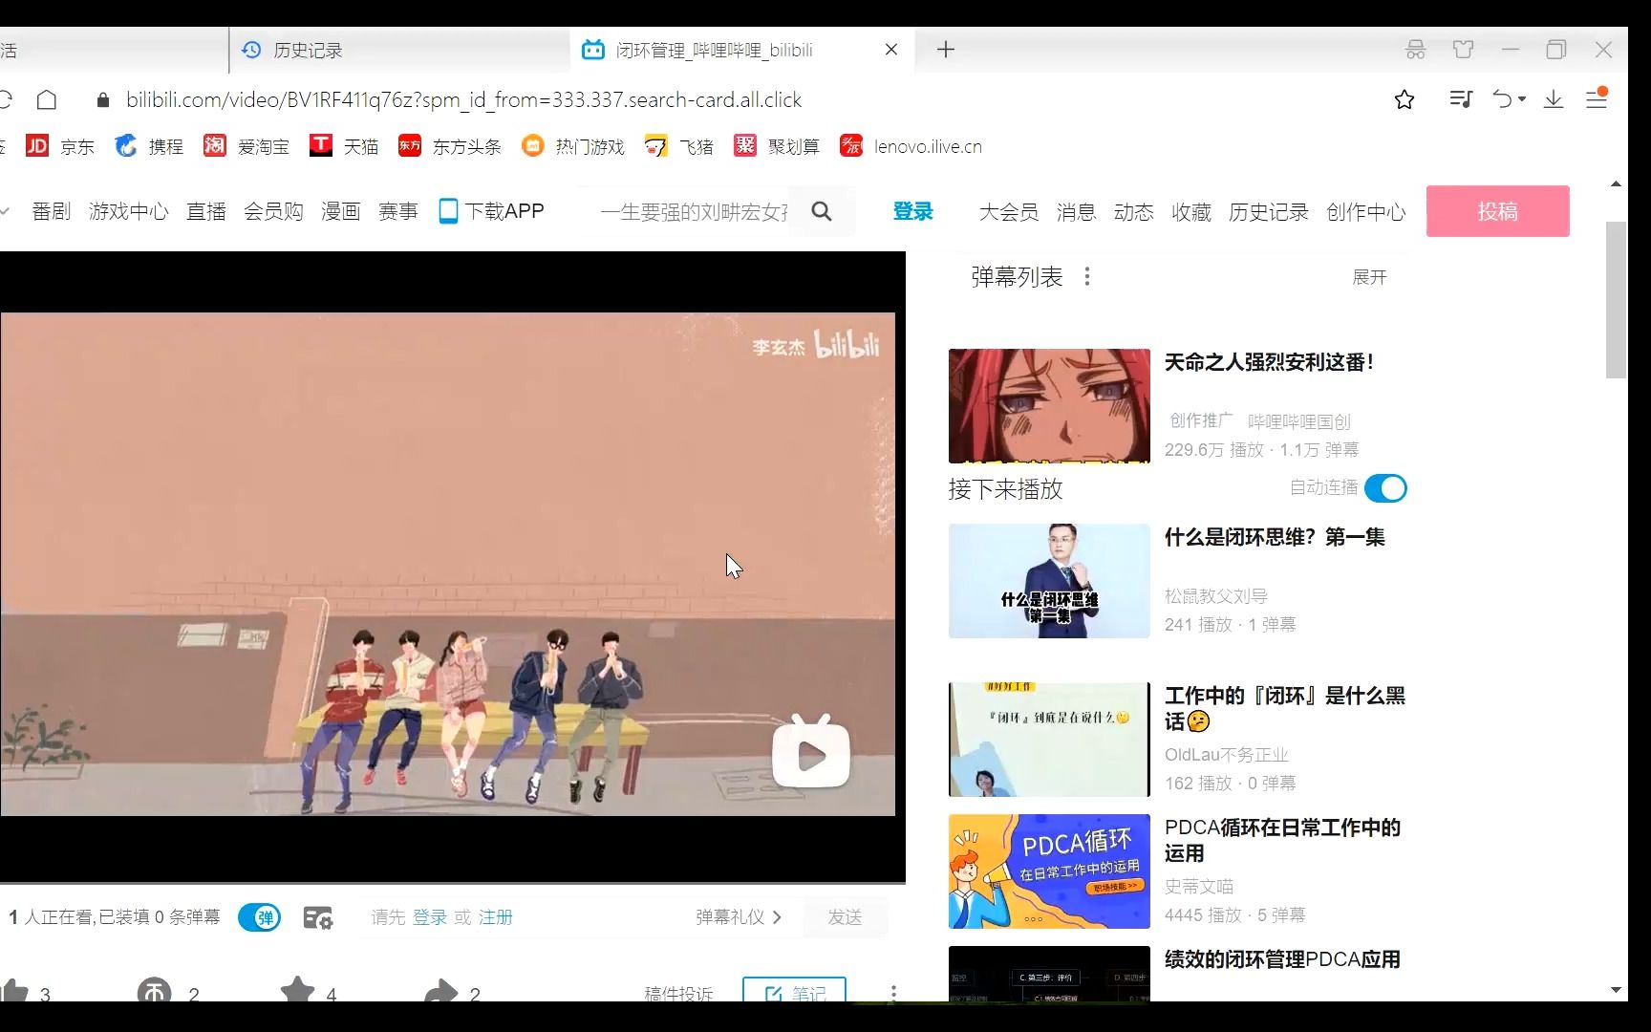This screenshot has height=1032, width=1651.
Task: Open the browser main menu icon
Action: [x=1597, y=98]
